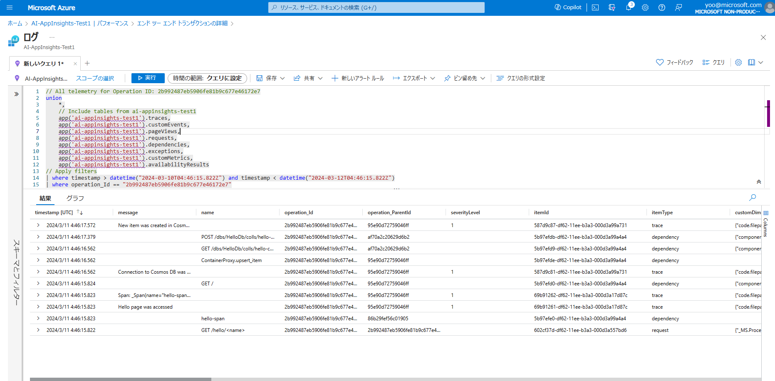Open Copilot from the top bar
775x381 pixels.
tap(567, 7)
